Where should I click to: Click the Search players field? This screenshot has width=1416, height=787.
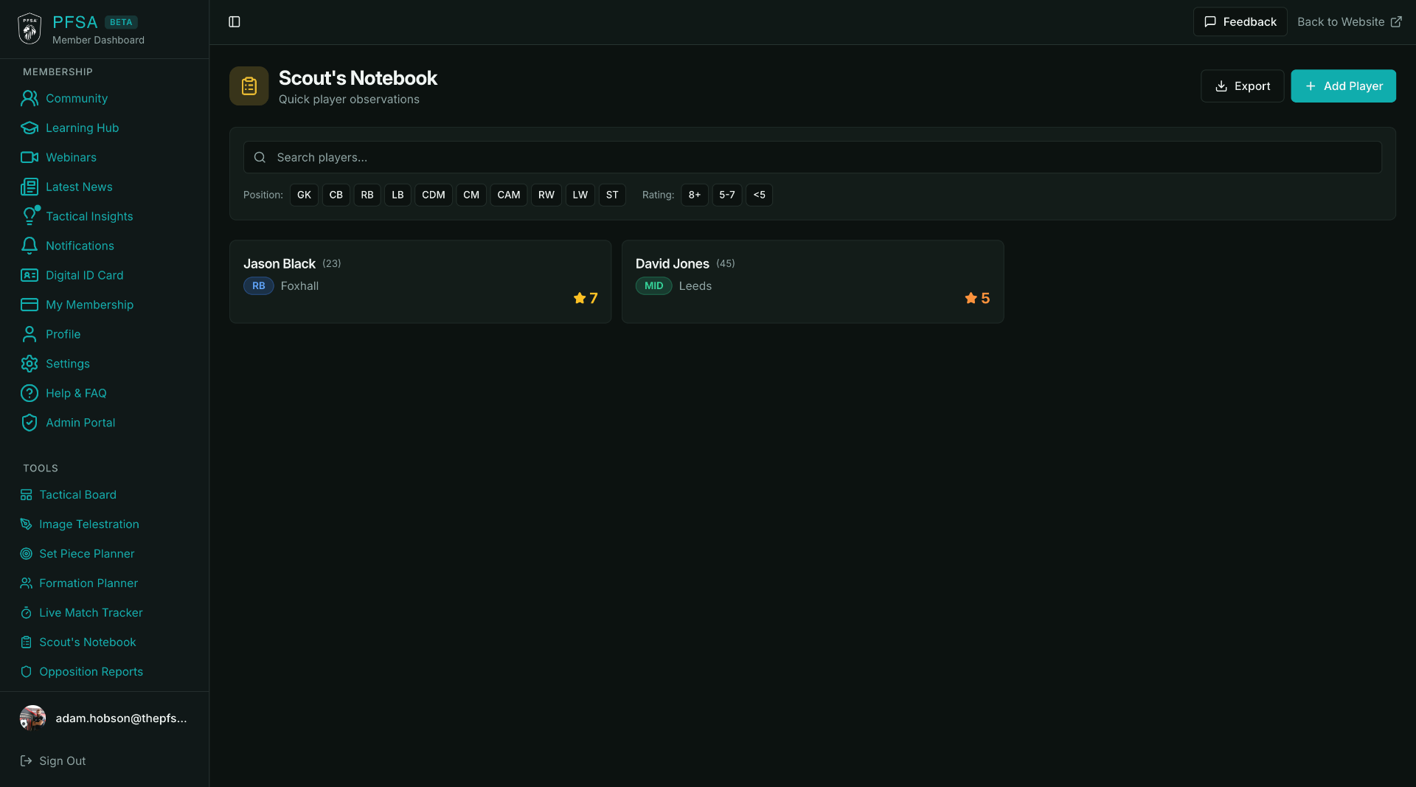pyautogui.click(x=813, y=157)
